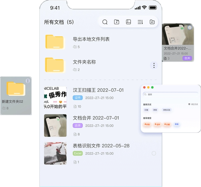Open the sort order icon in toolbar
The height and width of the screenshot is (187, 201).
point(140,22)
